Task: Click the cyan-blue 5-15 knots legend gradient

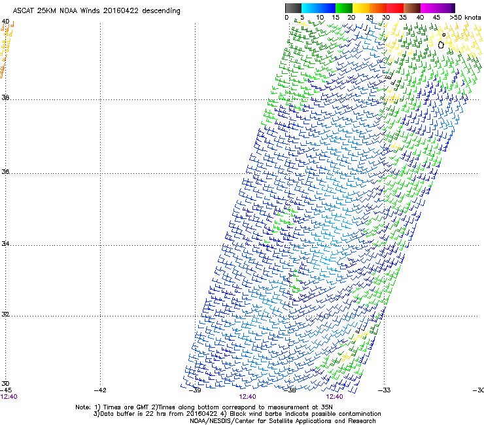Action: (x=319, y=8)
